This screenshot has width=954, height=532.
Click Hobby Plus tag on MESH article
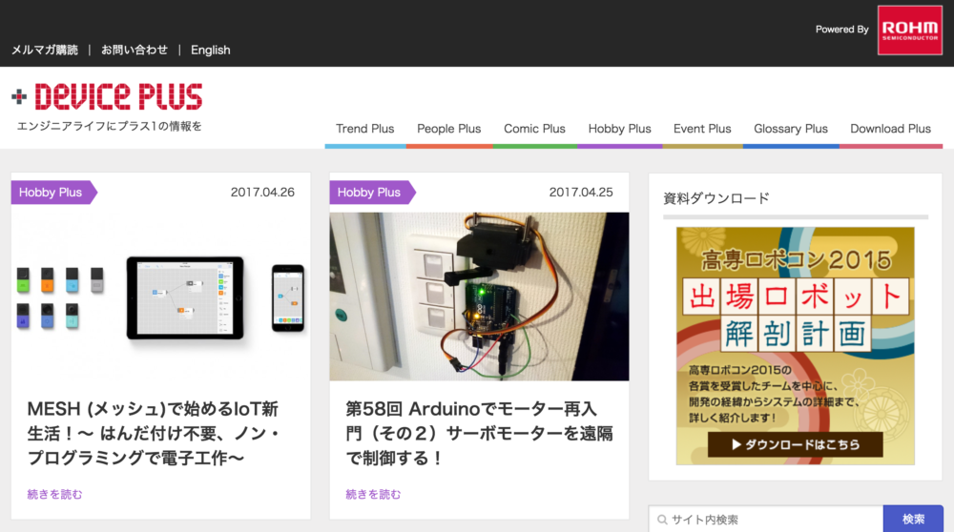click(x=52, y=193)
